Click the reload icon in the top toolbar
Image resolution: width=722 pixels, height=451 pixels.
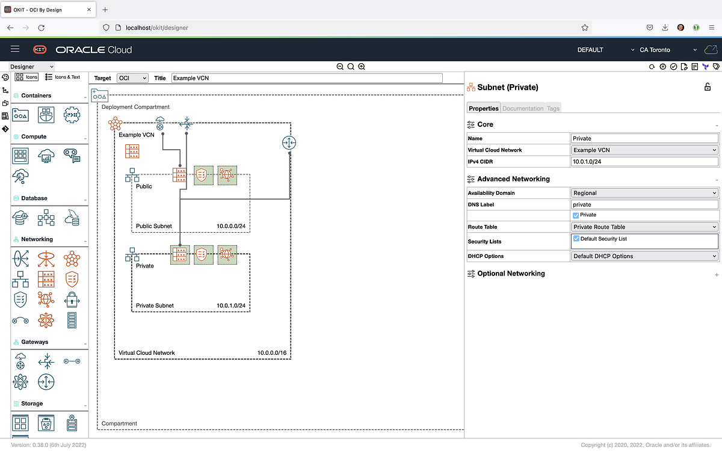[x=652, y=66]
